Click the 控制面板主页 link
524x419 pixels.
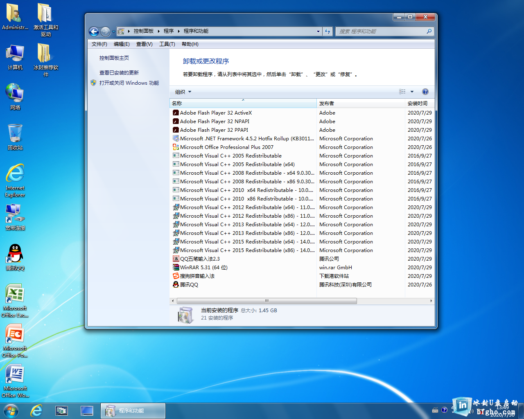point(114,58)
